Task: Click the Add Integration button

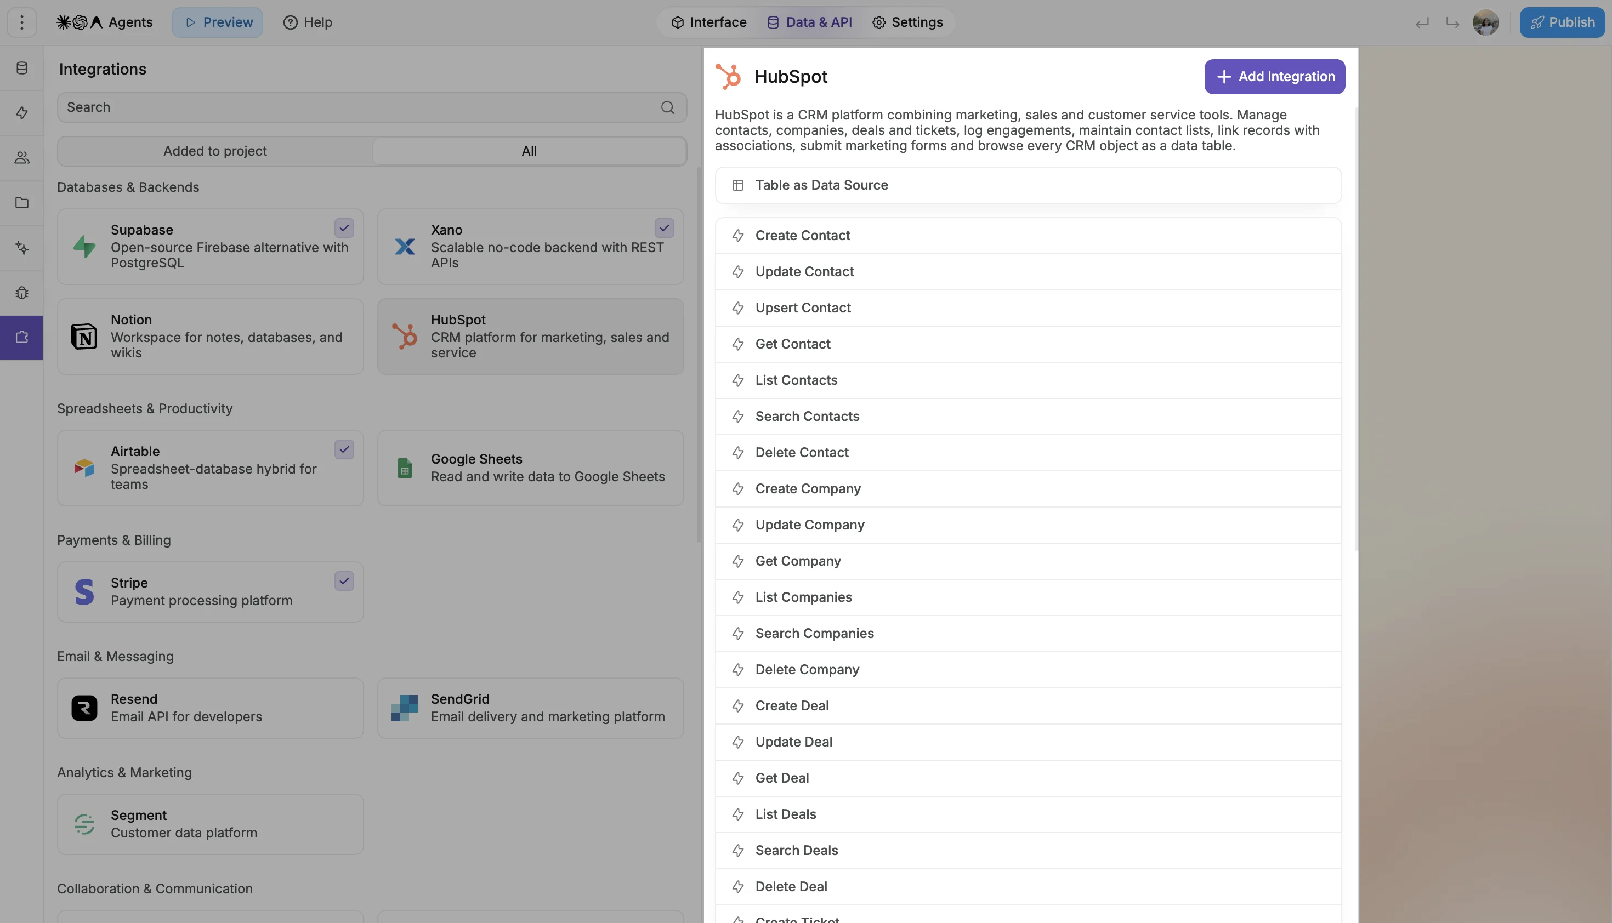Action: [x=1275, y=77]
